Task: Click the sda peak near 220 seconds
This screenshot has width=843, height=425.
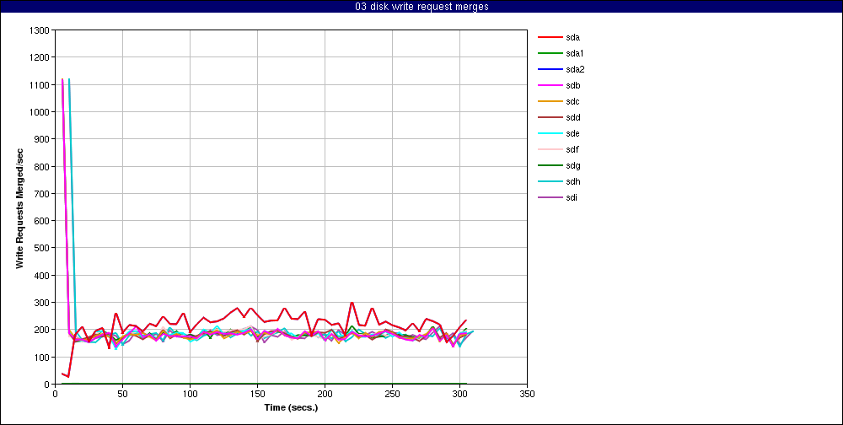Action: click(x=352, y=303)
